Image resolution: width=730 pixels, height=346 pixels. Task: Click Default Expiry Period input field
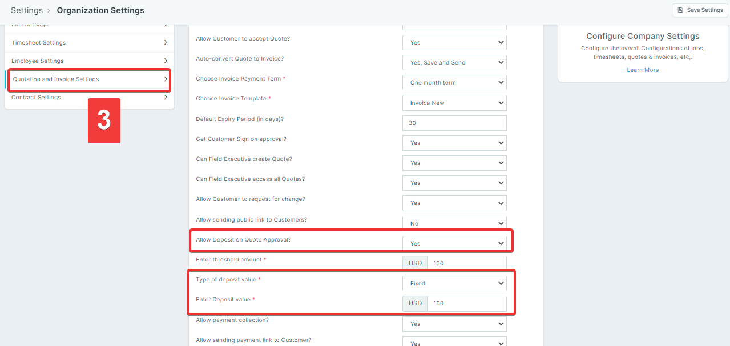pyautogui.click(x=454, y=123)
